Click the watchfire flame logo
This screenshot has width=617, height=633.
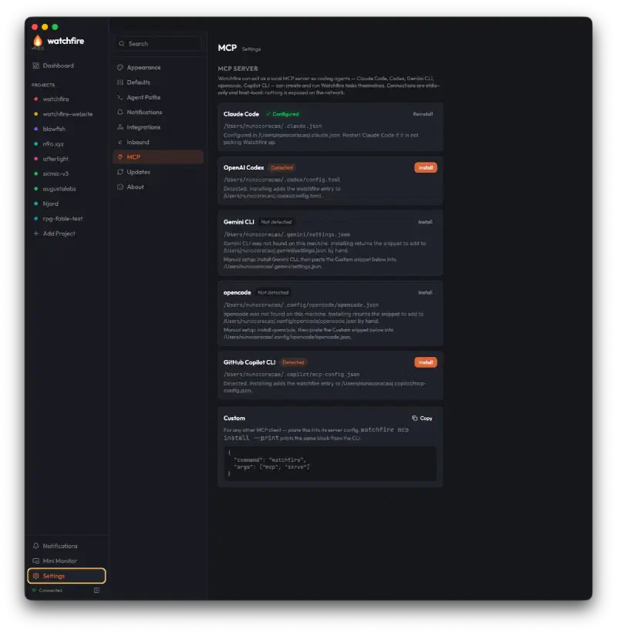point(38,40)
